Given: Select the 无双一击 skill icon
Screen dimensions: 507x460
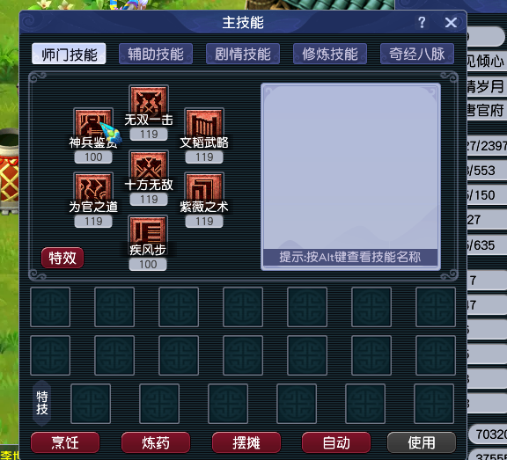Looking at the screenshot, I should (149, 104).
